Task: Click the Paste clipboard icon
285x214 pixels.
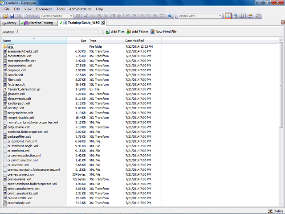Action: [x=99, y=16]
